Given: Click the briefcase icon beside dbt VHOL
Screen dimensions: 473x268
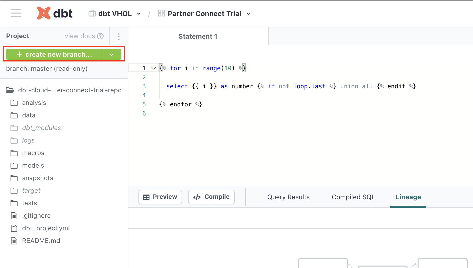Looking at the screenshot, I should click(92, 13).
